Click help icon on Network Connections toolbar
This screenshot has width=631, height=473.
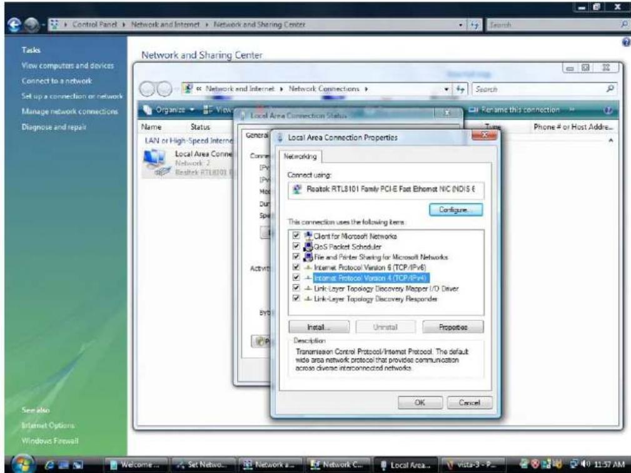tap(608, 110)
